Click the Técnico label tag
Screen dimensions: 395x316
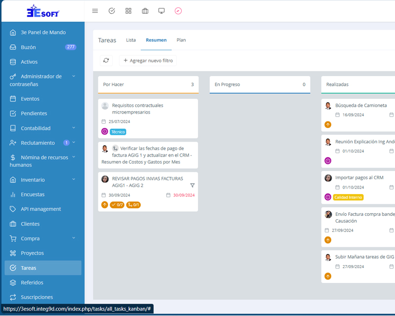[118, 132]
